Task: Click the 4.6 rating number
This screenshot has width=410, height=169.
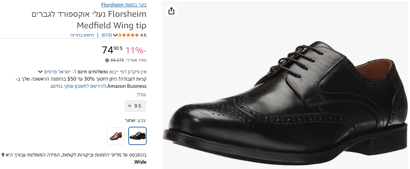Action: (143, 35)
